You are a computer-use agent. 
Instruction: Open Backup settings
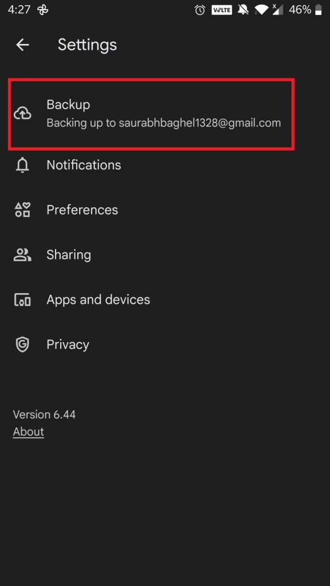tap(151, 114)
